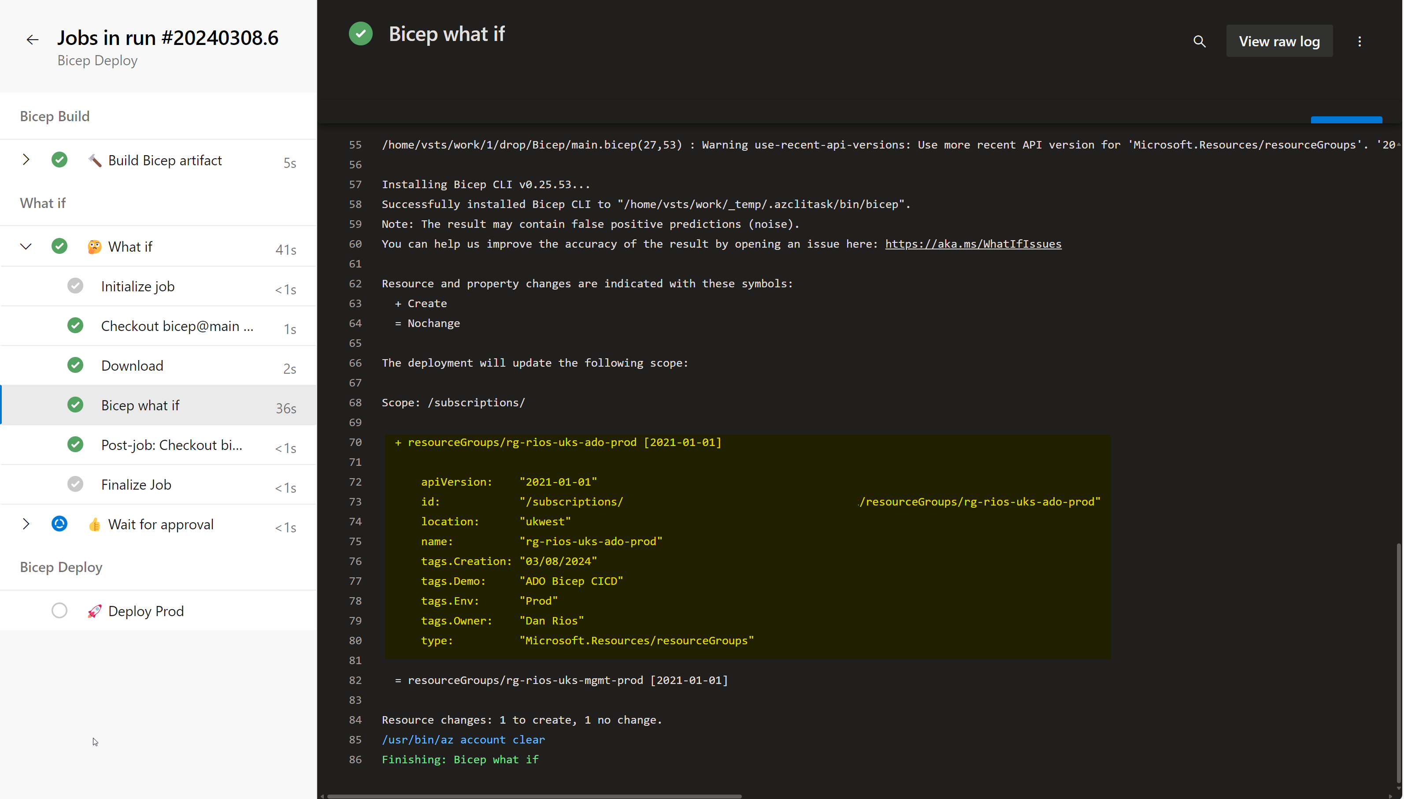Click green check icon of Post-job Checkout step

75,444
